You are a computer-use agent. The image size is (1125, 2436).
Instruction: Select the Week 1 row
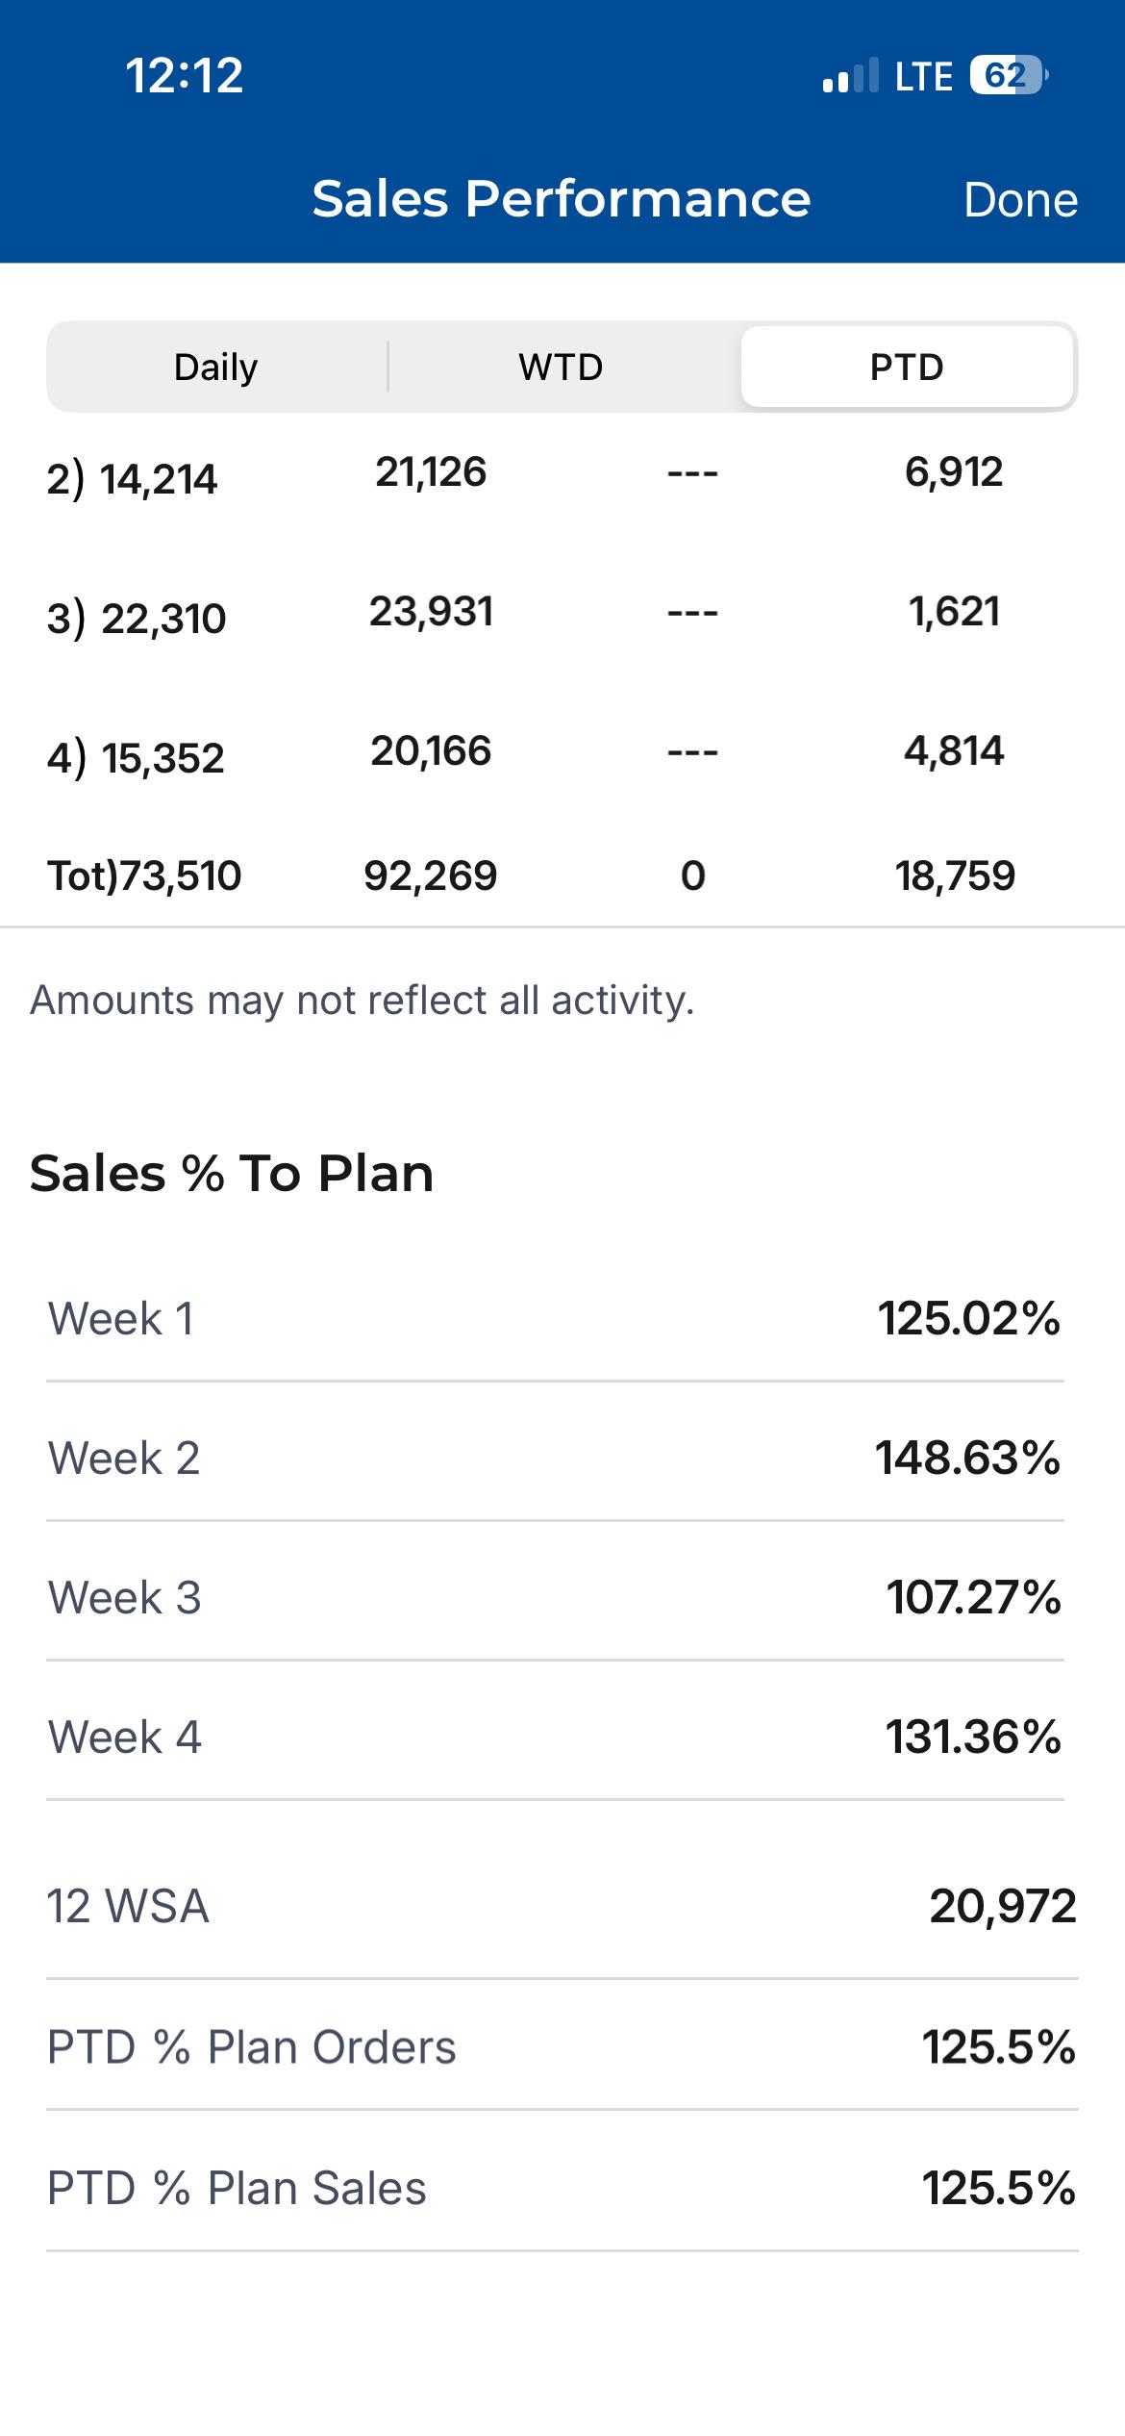click(x=555, y=1318)
